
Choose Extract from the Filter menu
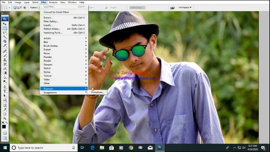tap(64, 18)
